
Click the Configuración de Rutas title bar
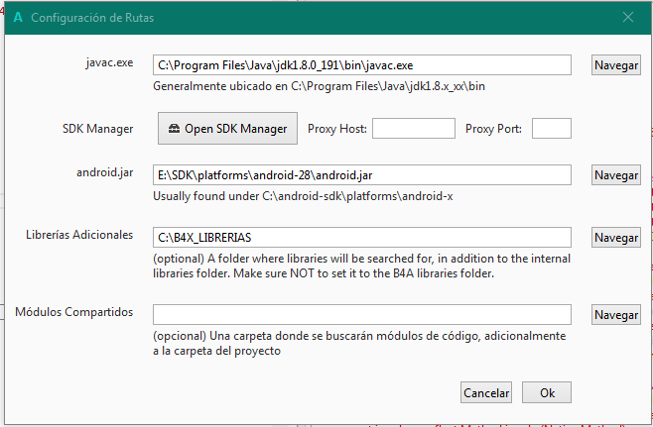(x=298, y=18)
